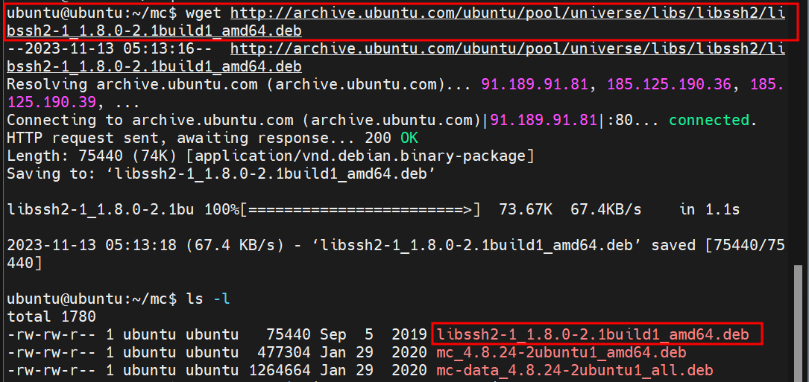Click IP 91.189.91.81 on the Resolving line
The image size is (809, 382).
(534, 85)
